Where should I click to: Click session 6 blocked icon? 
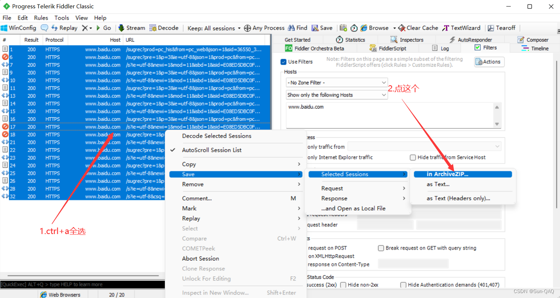[x=5, y=57]
